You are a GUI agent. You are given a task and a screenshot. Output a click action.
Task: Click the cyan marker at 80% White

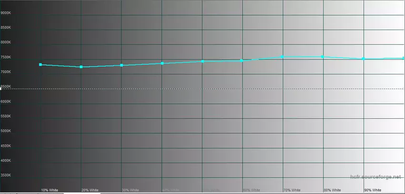[323, 57]
